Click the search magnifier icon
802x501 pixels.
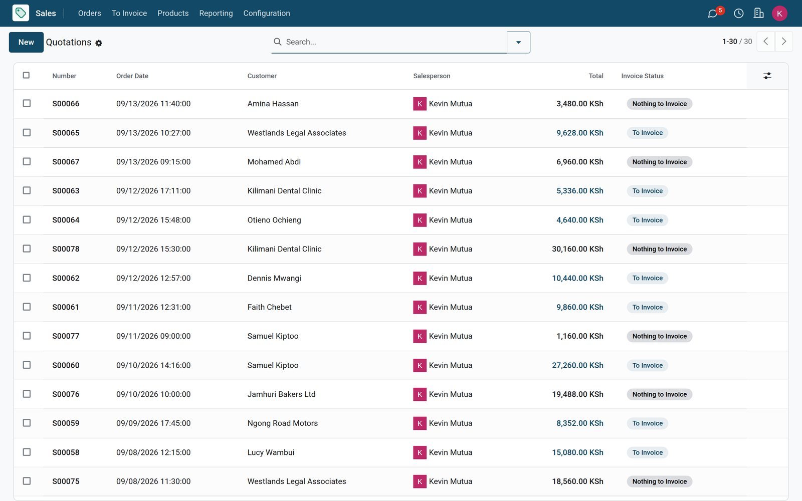pyautogui.click(x=277, y=42)
